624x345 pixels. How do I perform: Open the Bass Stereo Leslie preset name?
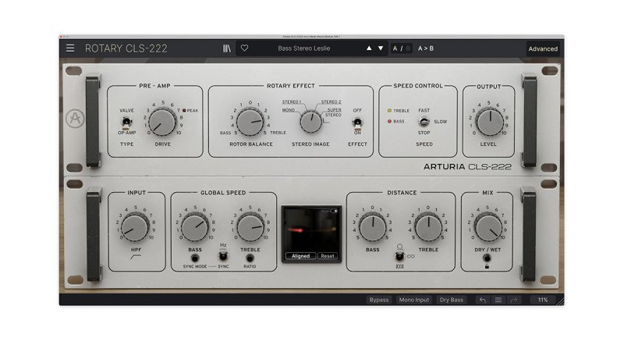coord(304,48)
